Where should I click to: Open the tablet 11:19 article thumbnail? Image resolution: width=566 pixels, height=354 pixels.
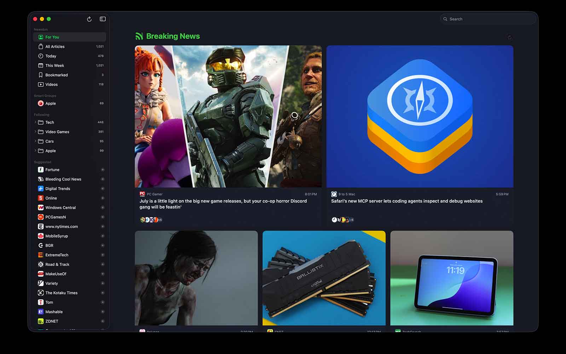coord(452,278)
